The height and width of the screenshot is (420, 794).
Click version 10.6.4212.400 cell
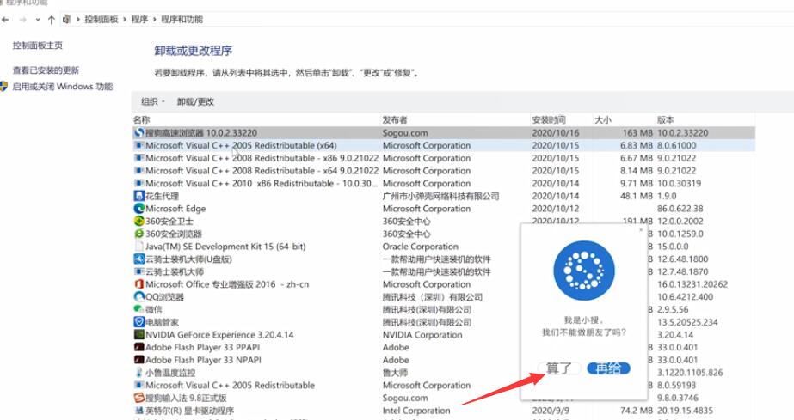click(685, 297)
